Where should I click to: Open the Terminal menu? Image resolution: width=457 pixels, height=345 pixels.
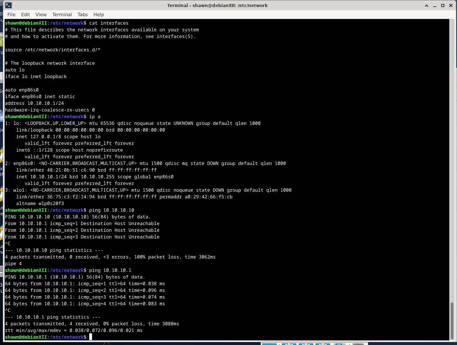click(x=62, y=14)
